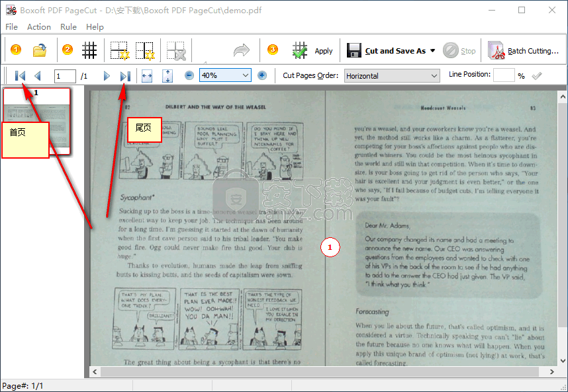
Task: Click 'Page#: 1/1' in status bar
Action: coord(23,386)
